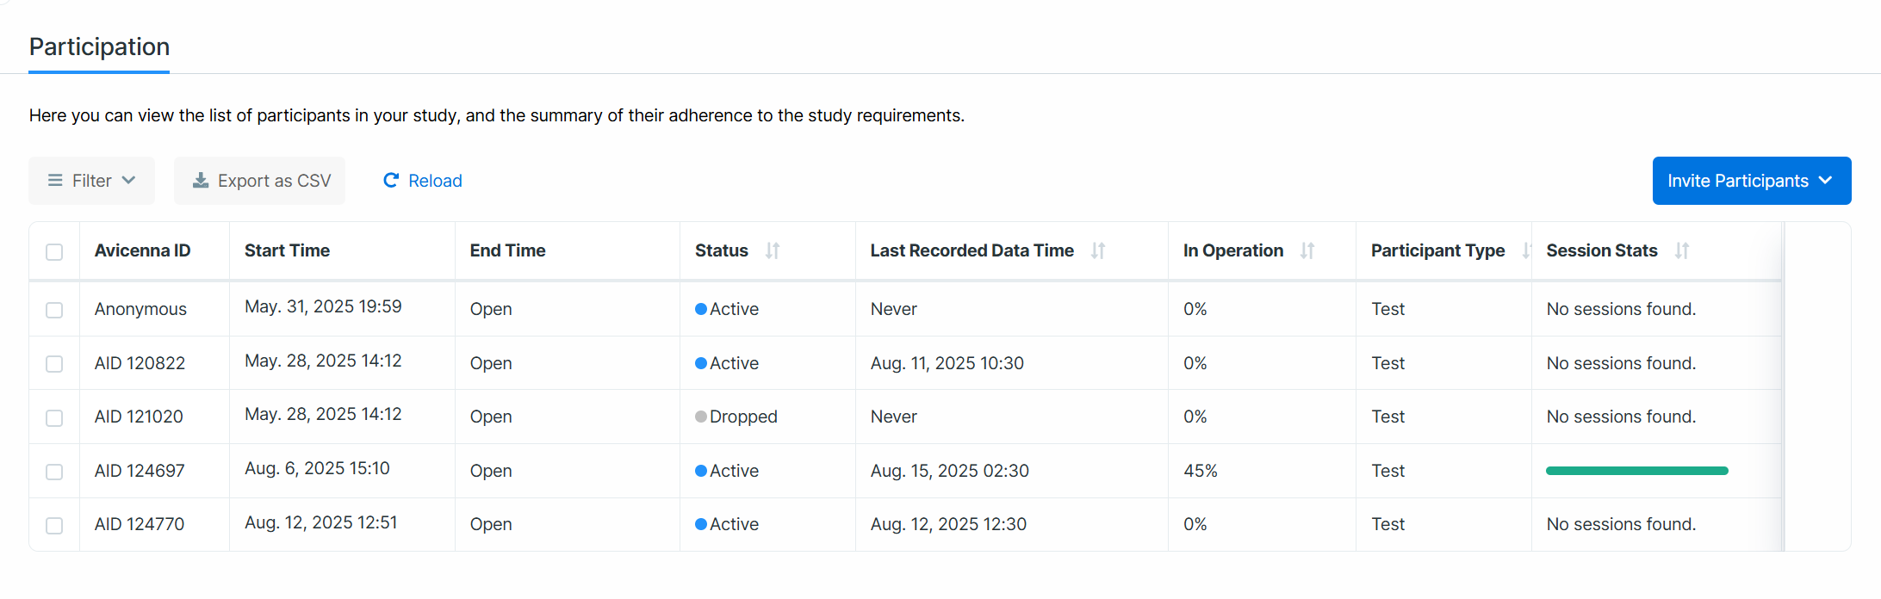Viewport: 1881px width, 599px height.
Task: Check the Anonymous participant row checkbox
Action: coord(54,310)
